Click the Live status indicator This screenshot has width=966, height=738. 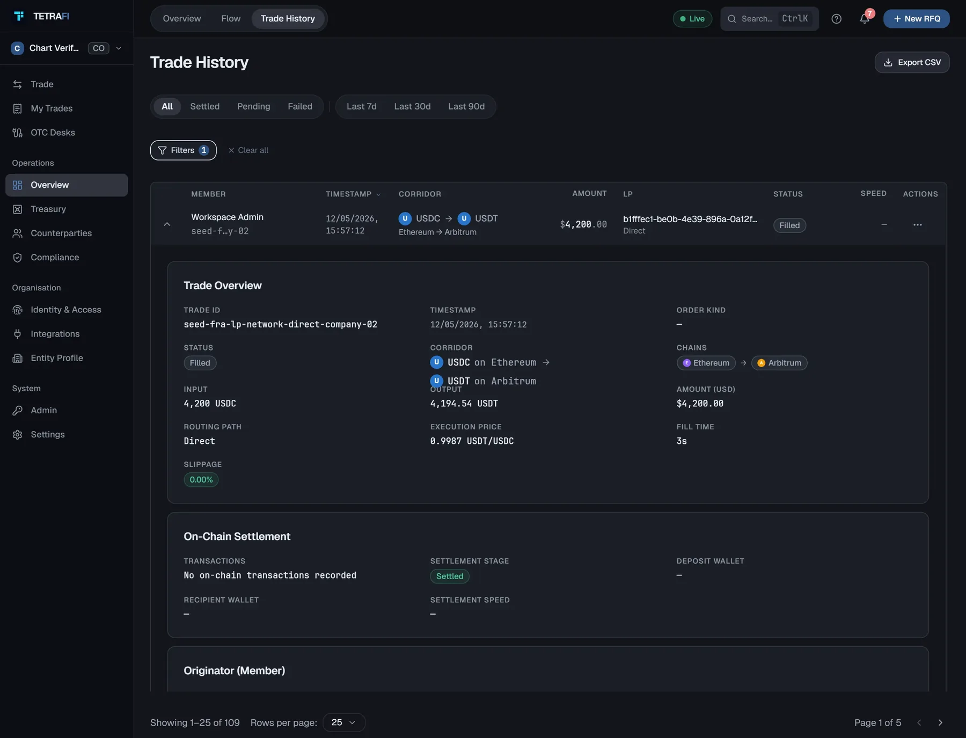pos(692,19)
